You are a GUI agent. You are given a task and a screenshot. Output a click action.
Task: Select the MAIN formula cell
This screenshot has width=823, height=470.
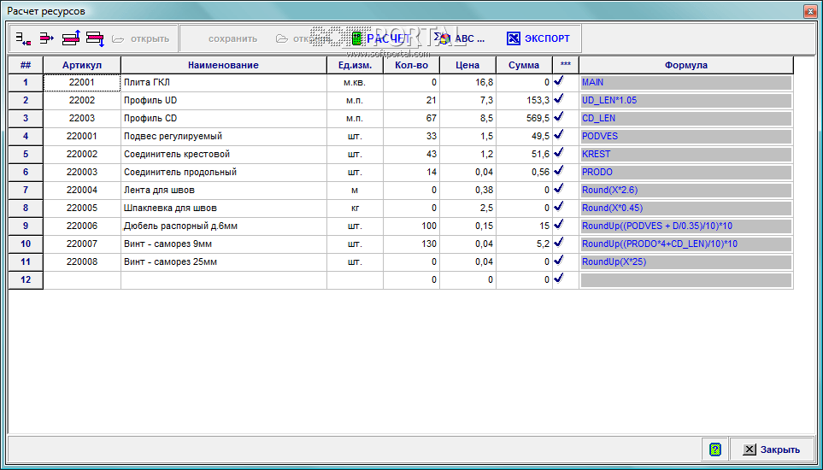(x=686, y=83)
